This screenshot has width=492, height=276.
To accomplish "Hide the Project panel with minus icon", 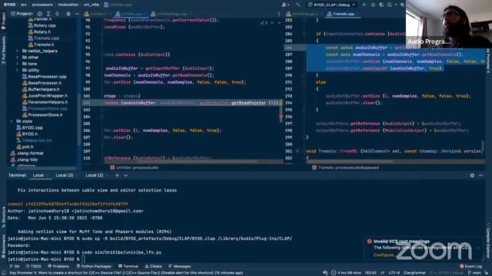I will tap(77, 14).
